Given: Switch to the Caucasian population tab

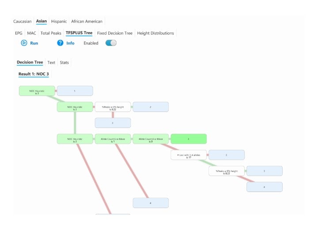Looking at the screenshot, I should tap(23, 21).
